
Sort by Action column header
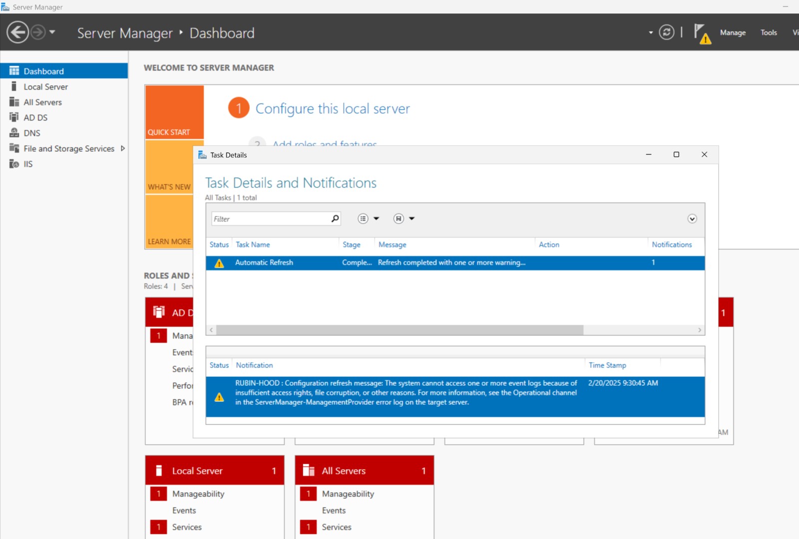(549, 245)
